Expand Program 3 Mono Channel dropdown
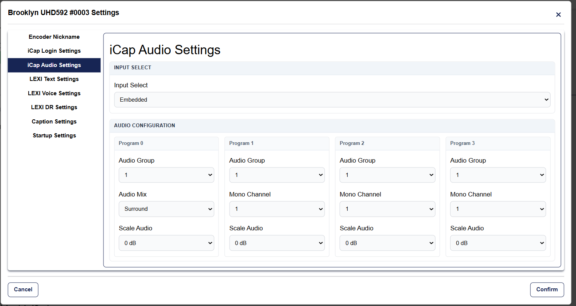 [x=498, y=209]
